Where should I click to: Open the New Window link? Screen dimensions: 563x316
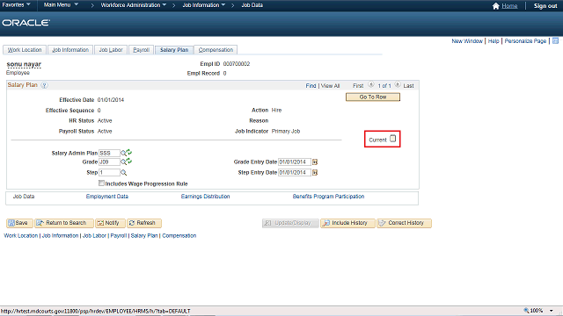[467, 41]
